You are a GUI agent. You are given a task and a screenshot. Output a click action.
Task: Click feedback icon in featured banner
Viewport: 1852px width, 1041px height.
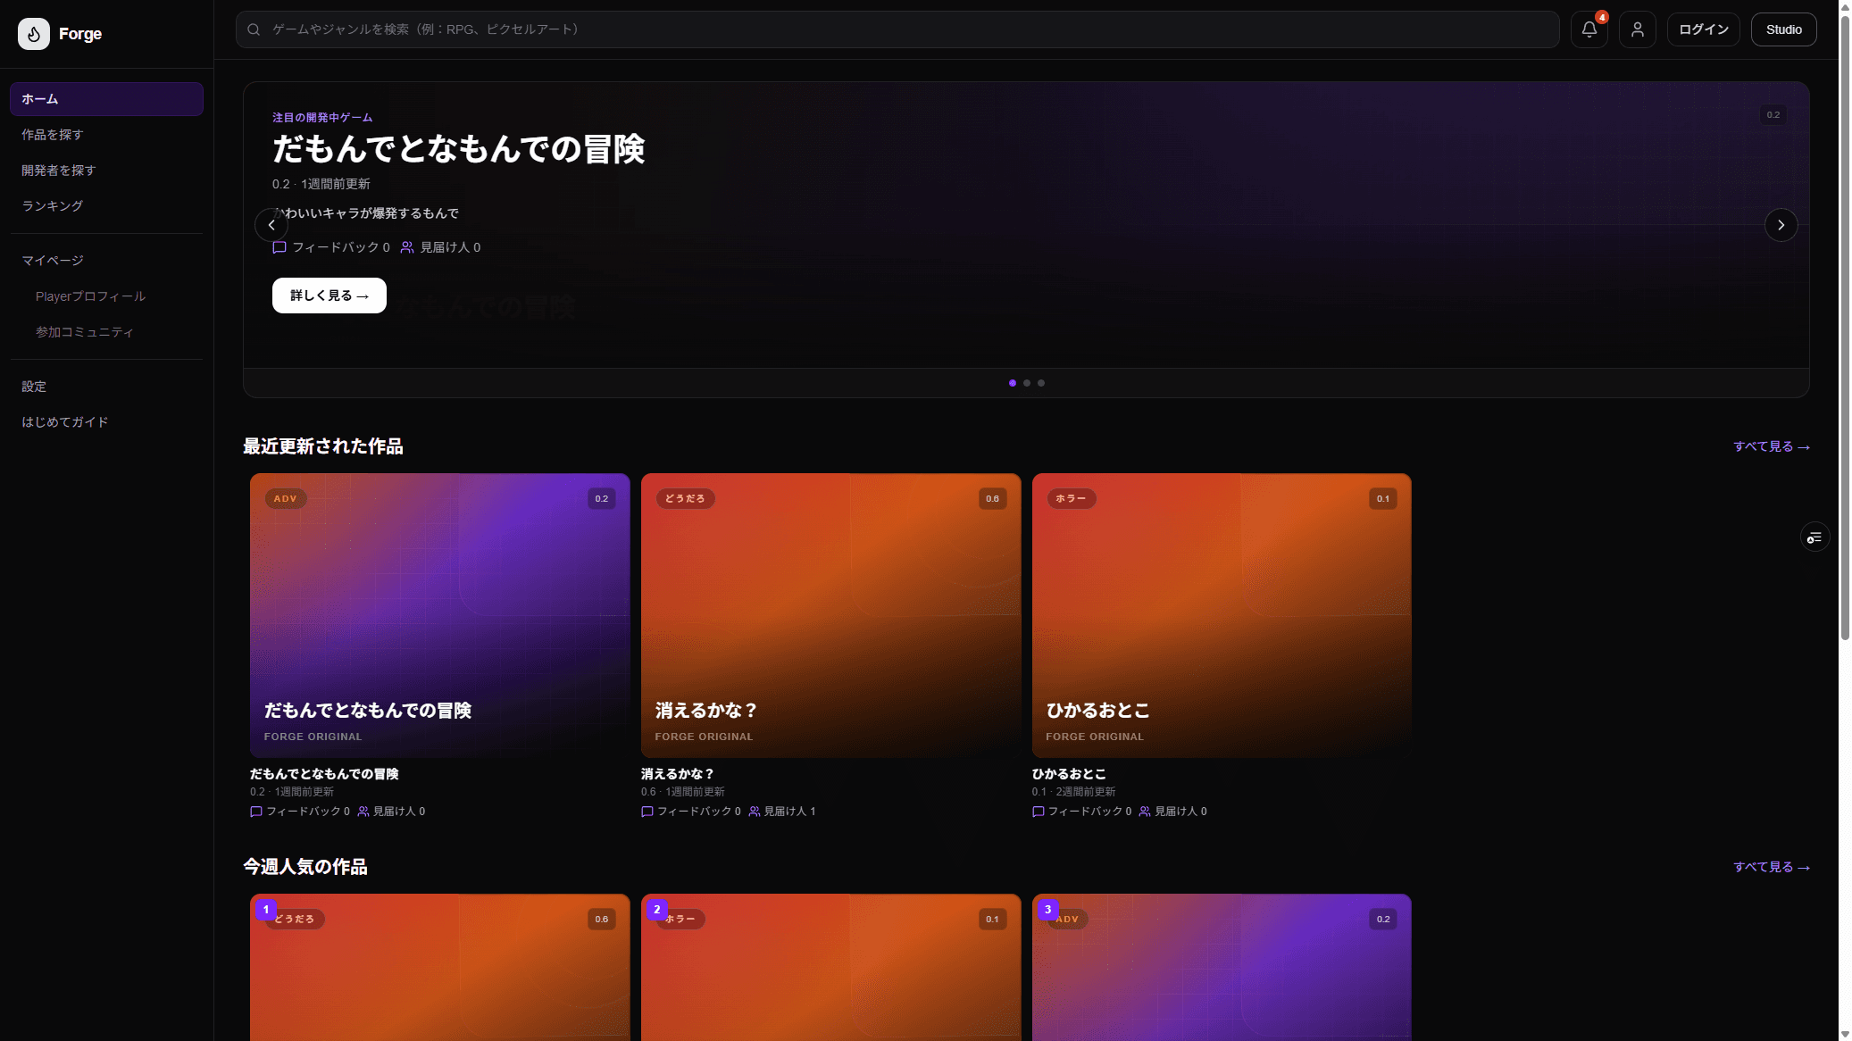tap(279, 247)
